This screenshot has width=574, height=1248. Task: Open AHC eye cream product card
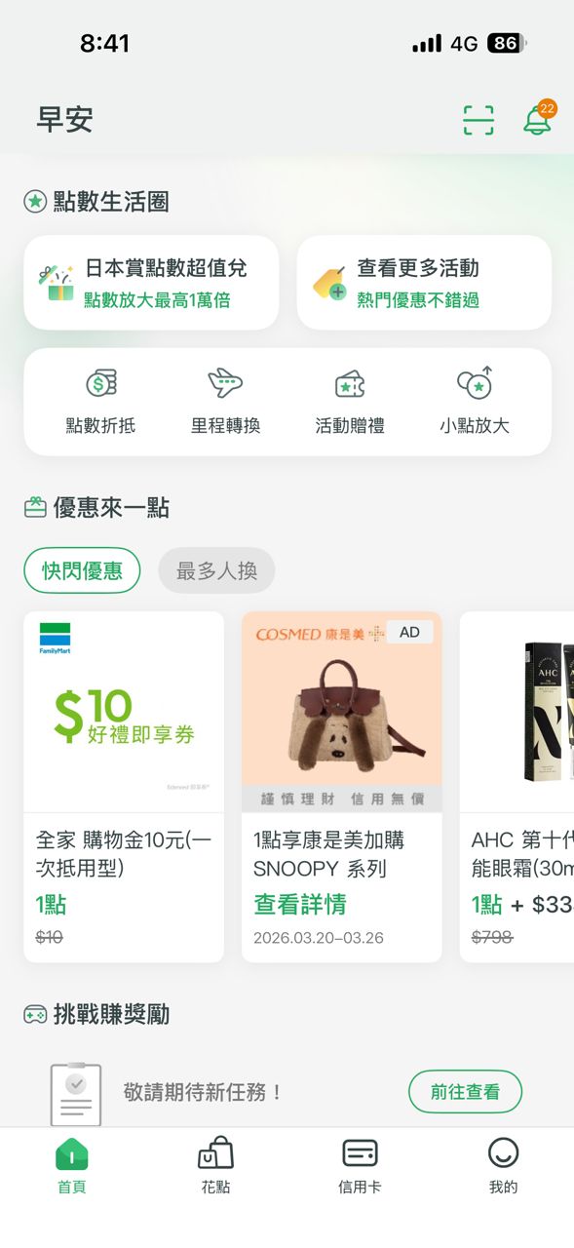517,786
